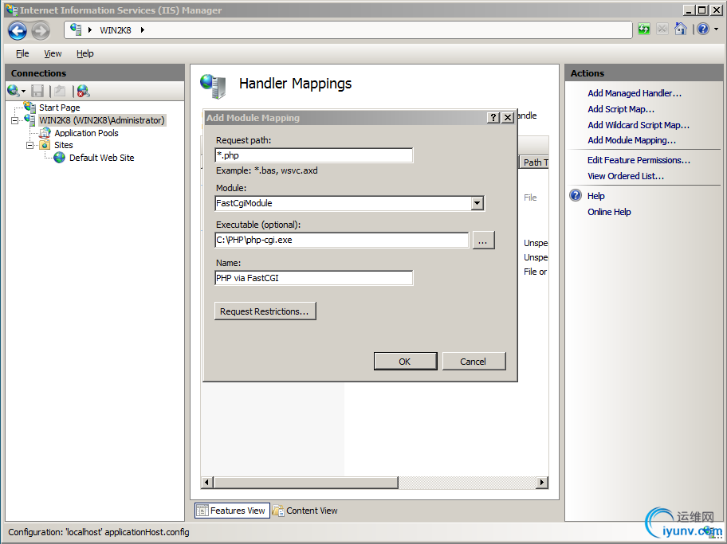
Task: Click the dialog's question mark help button
Action: point(493,118)
